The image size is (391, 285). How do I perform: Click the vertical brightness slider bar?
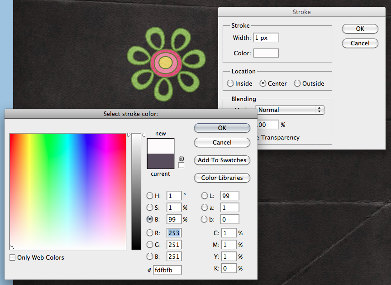click(x=136, y=191)
